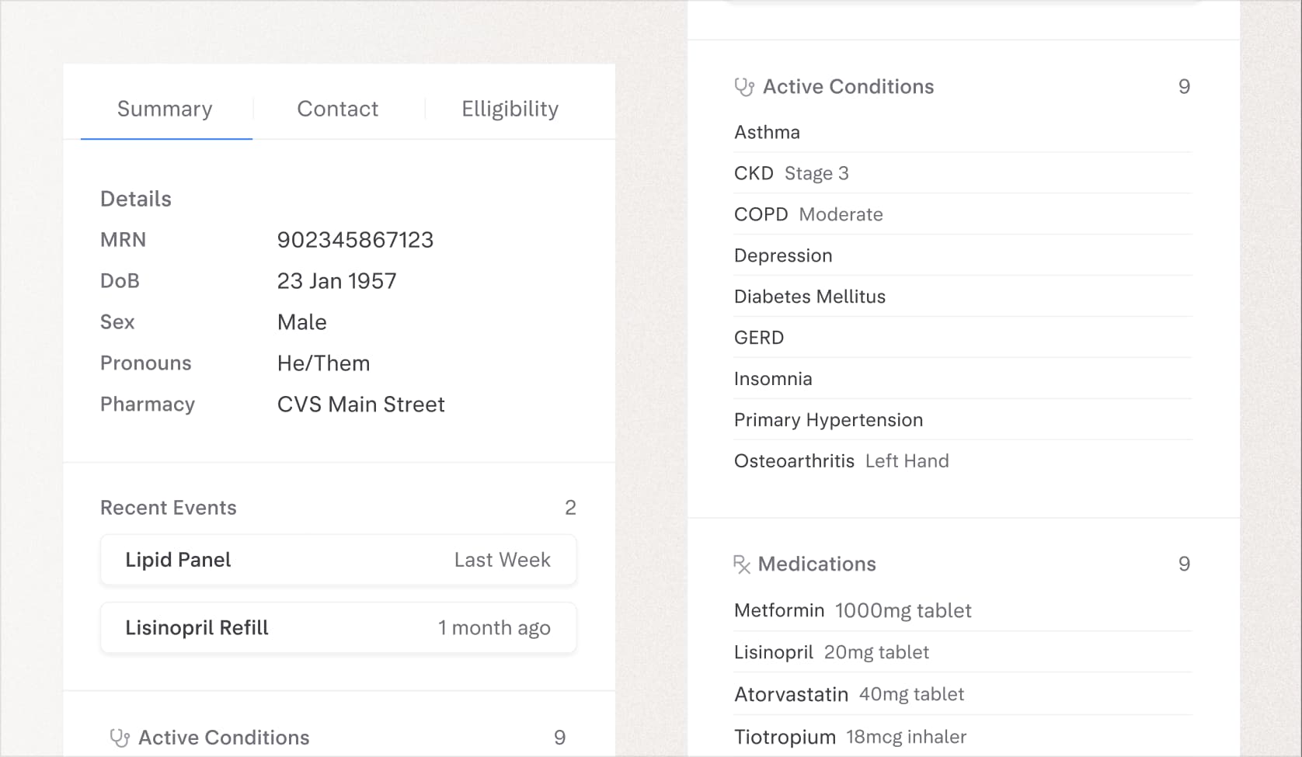Switch to the Contact tab
The width and height of the screenshot is (1302, 757).
(337, 109)
